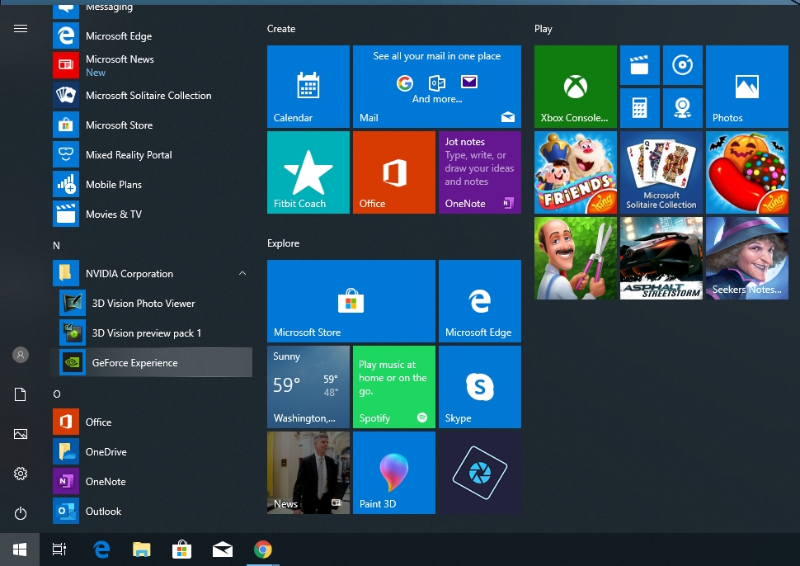This screenshot has height=566, width=800.
Task: Open the Calendar tile
Action: pos(308,87)
